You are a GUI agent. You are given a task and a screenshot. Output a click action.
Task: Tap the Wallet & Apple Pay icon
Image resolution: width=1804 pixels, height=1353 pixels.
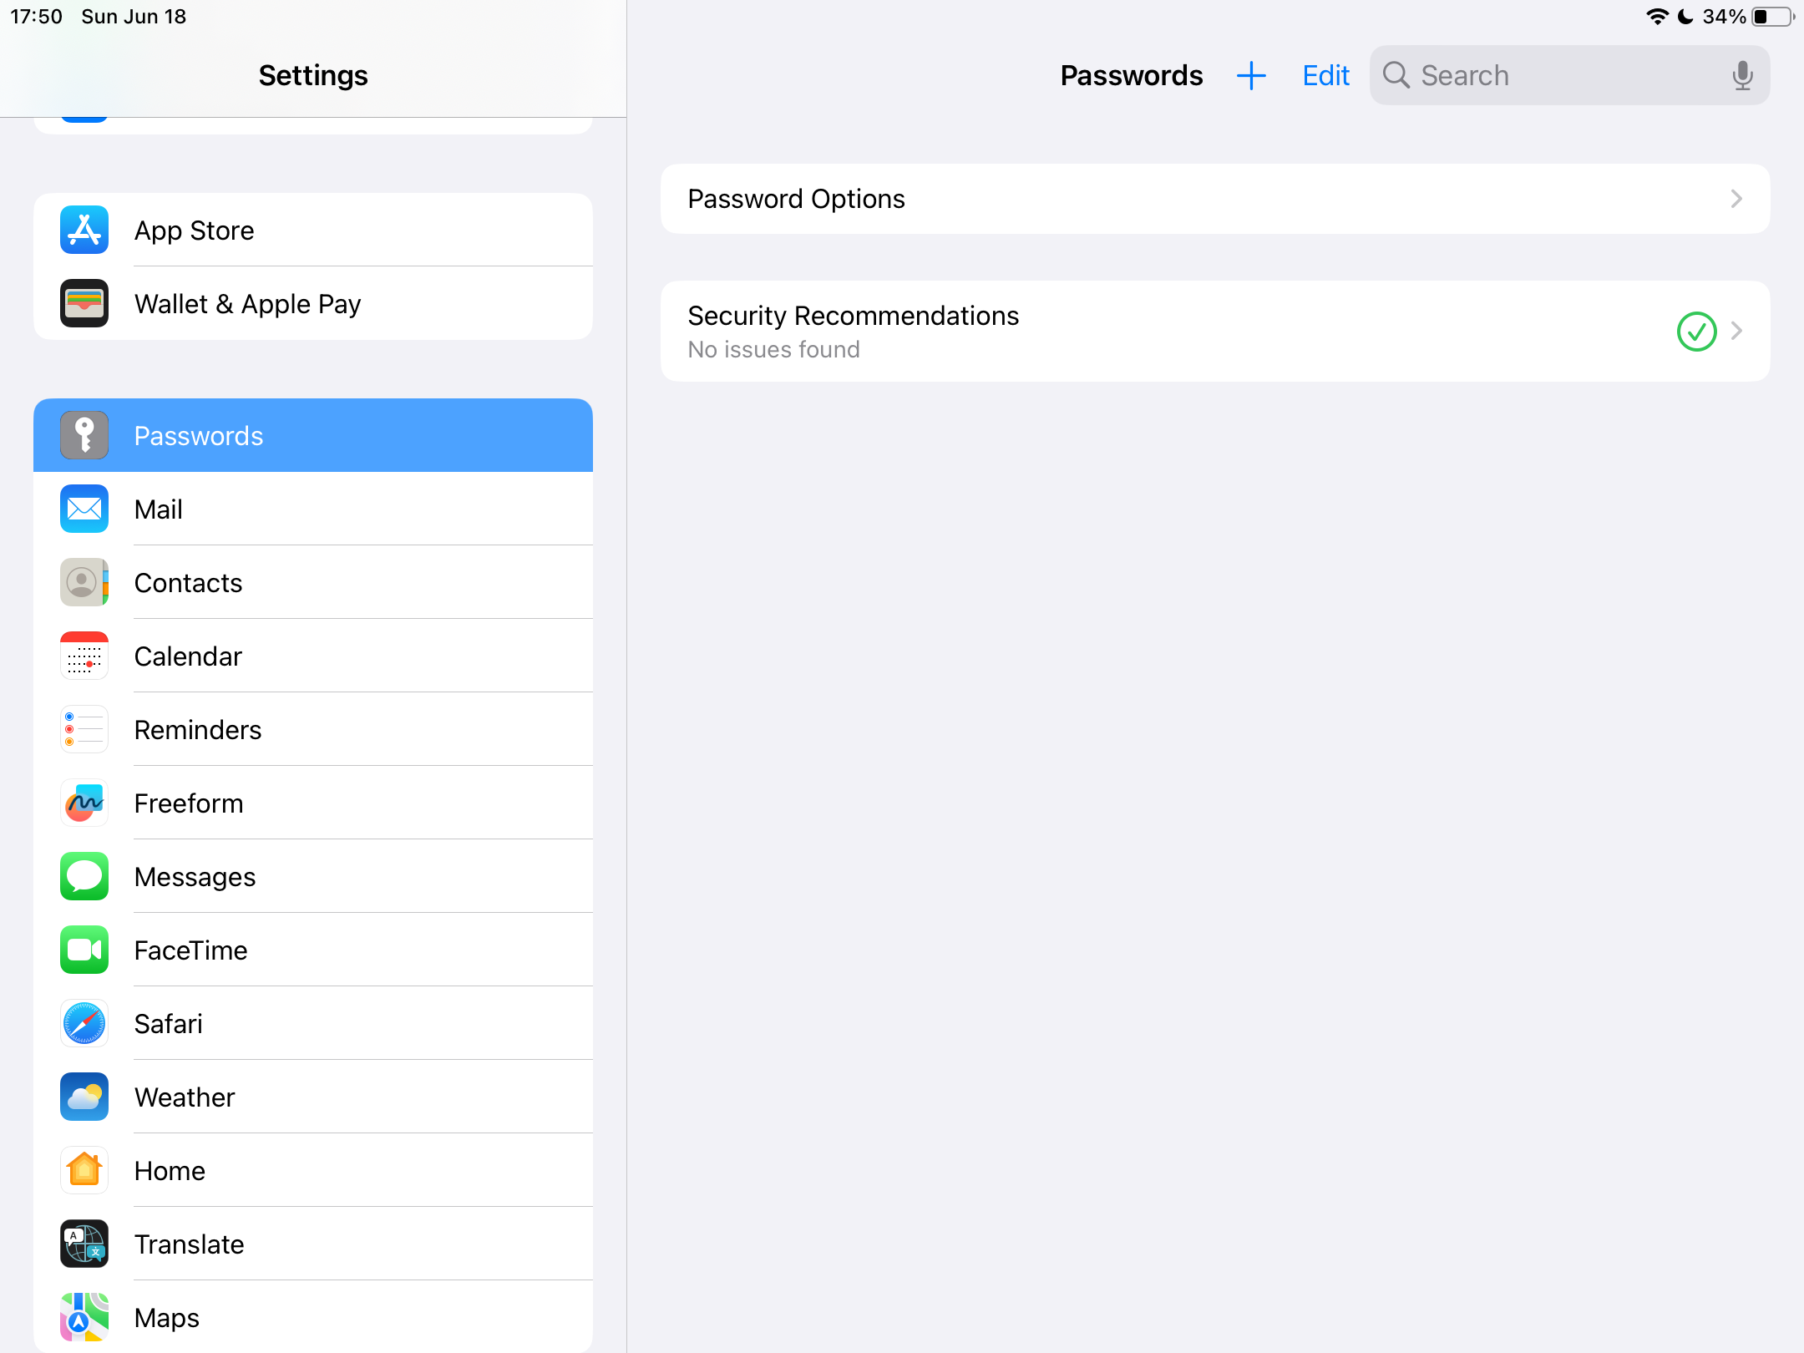pos(84,303)
